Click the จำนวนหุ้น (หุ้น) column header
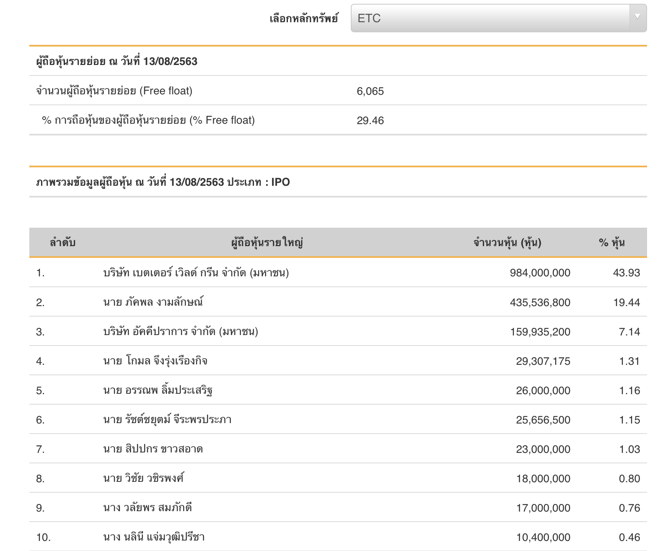The image size is (663, 551). pos(507,242)
